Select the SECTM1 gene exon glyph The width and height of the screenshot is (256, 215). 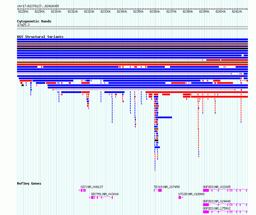click(101, 197)
